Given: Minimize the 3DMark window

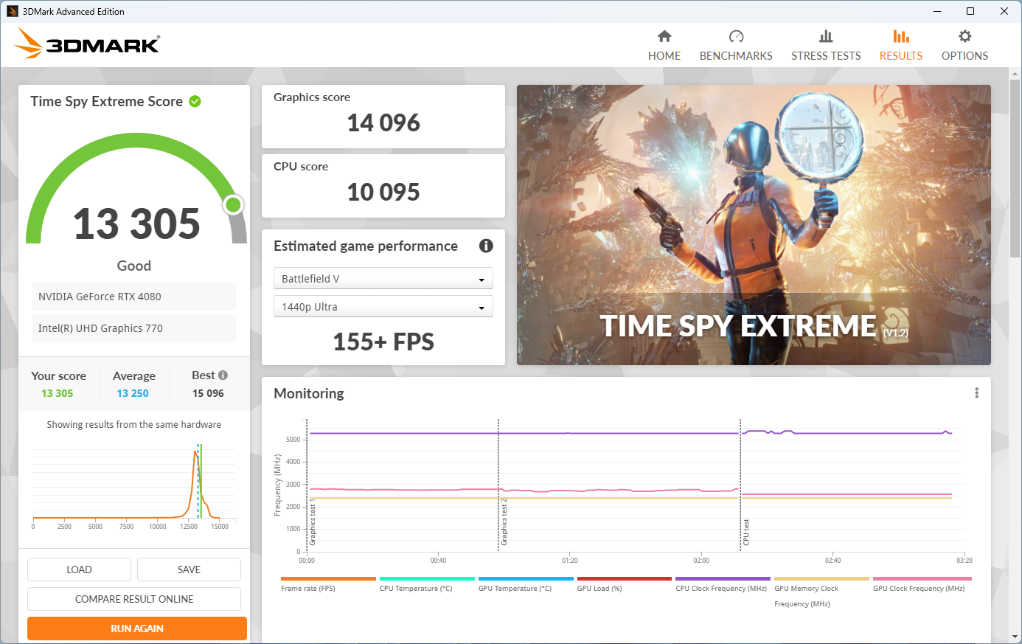Looking at the screenshot, I should pos(937,11).
